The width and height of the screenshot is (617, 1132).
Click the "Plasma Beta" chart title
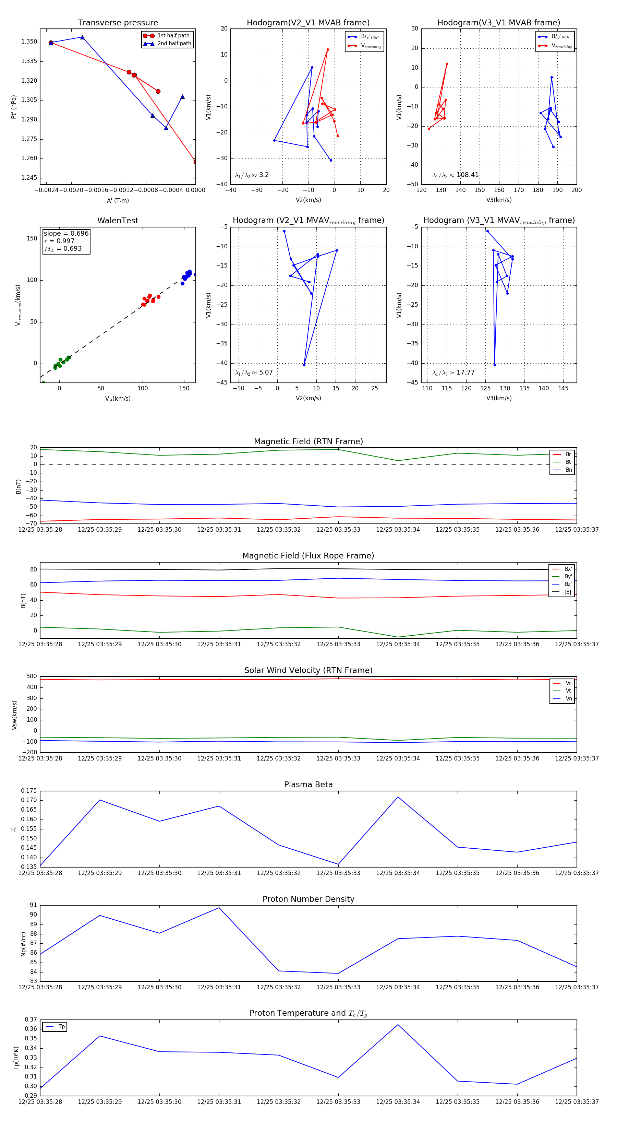308,785
